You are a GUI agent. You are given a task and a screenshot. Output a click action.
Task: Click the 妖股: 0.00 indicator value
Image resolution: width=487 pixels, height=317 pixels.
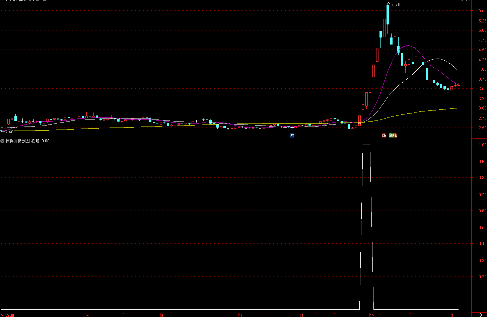(x=41, y=141)
